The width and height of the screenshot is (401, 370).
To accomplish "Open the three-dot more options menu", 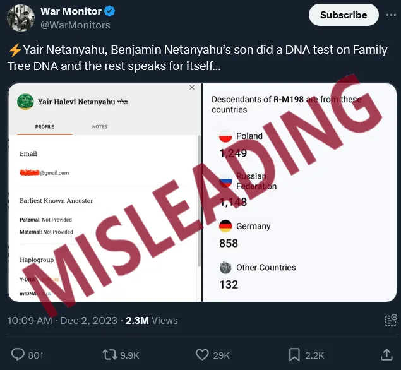I will coord(391,15).
